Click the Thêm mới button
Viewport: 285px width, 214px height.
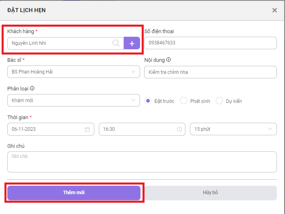coord(74,193)
